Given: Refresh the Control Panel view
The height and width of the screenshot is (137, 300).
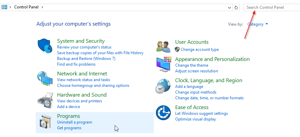Looking at the screenshot, I should 236,7.
